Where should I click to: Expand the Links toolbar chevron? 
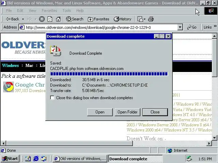(215, 26)
